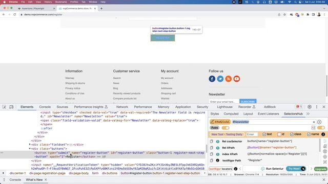Share this page from address bar

coord(279,15)
